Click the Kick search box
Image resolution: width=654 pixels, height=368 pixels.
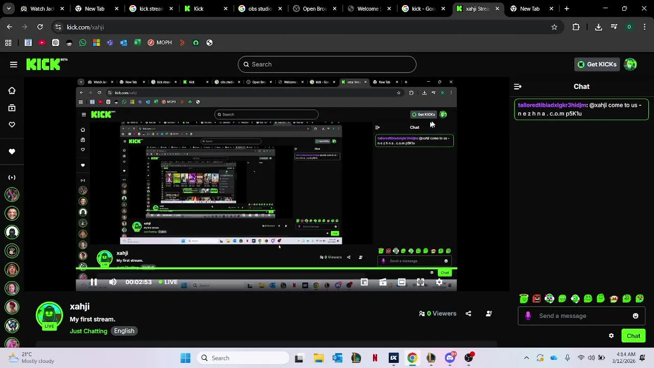[327, 64]
